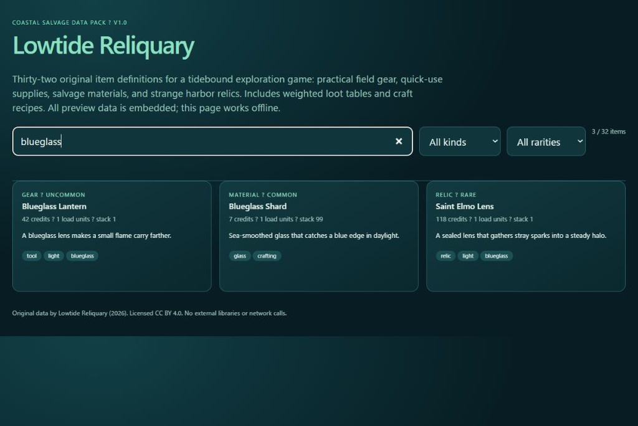Screen dimensions: 638x426
Task: Click the "42 credits" stats line
Action: pos(69,219)
